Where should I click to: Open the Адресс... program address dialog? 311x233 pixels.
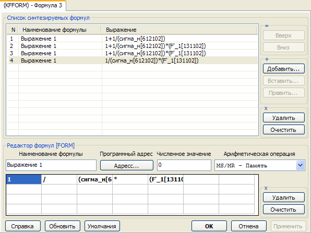point(127,165)
